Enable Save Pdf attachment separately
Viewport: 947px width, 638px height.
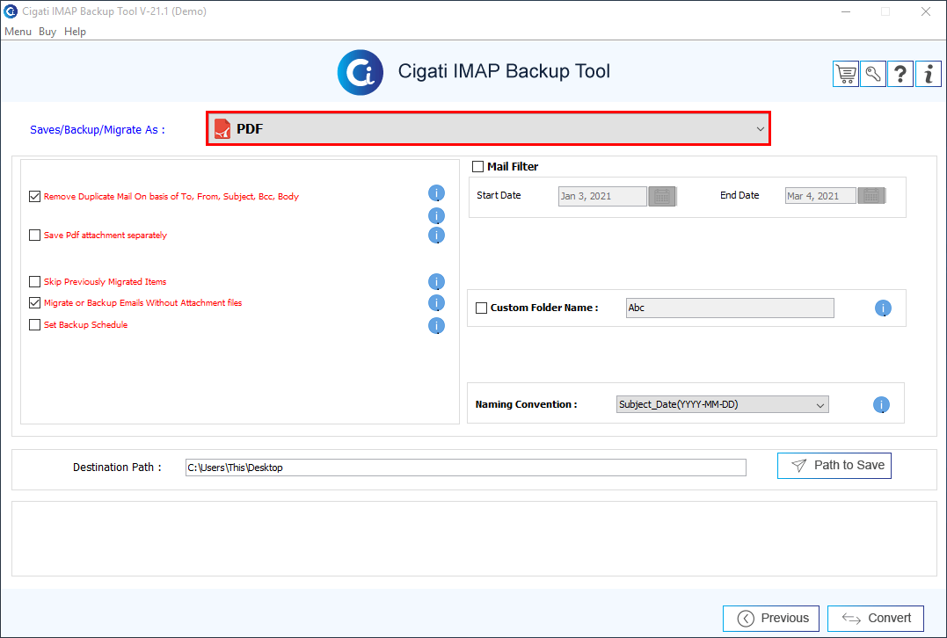tap(35, 236)
